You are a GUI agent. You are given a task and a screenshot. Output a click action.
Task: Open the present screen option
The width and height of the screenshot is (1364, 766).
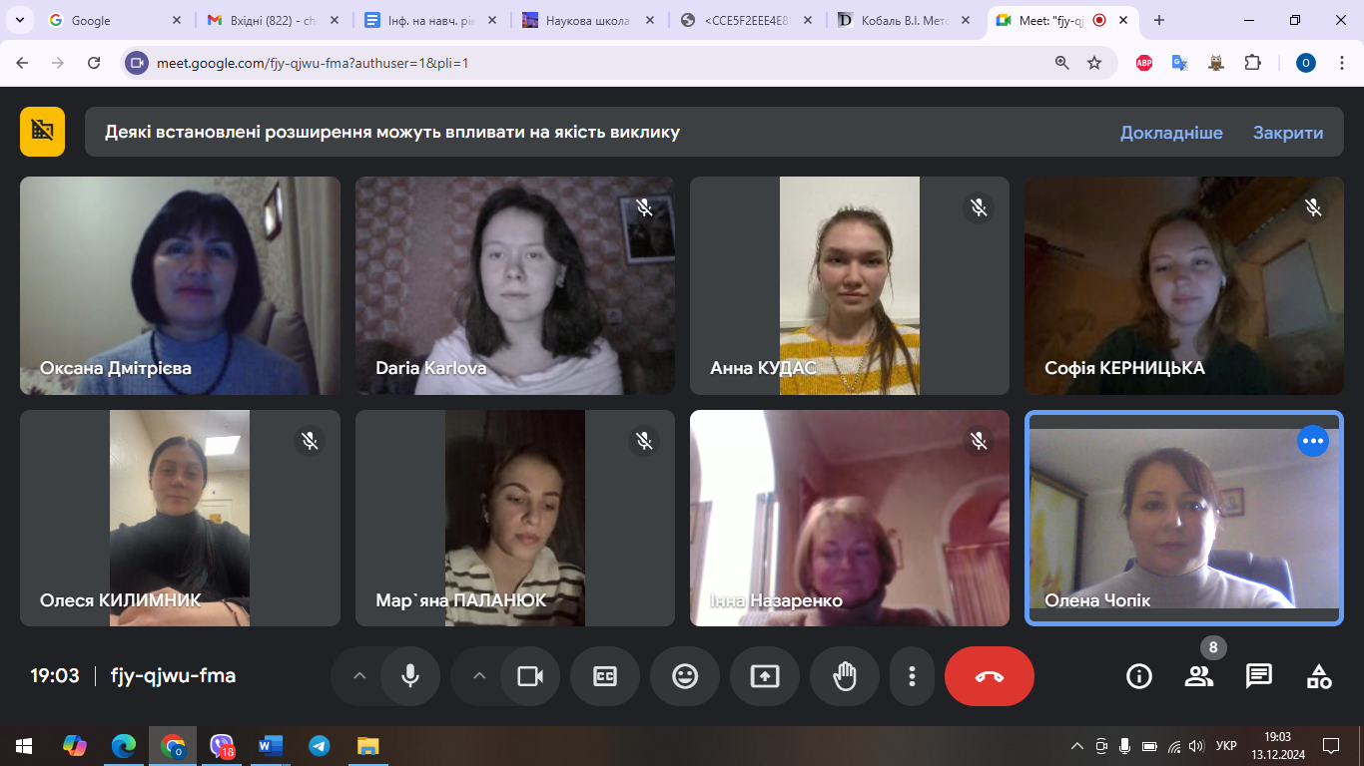765,676
